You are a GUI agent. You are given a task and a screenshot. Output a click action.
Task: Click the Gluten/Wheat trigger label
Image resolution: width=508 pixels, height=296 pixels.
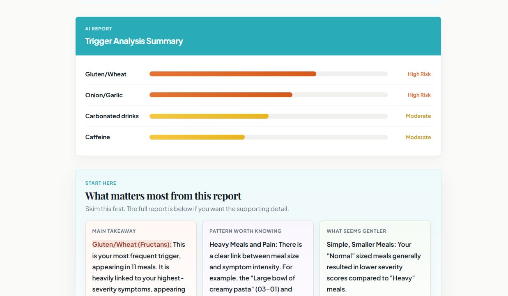point(106,74)
